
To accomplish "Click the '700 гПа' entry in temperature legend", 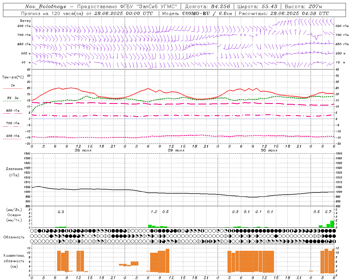I will pyautogui.click(x=13, y=123).
